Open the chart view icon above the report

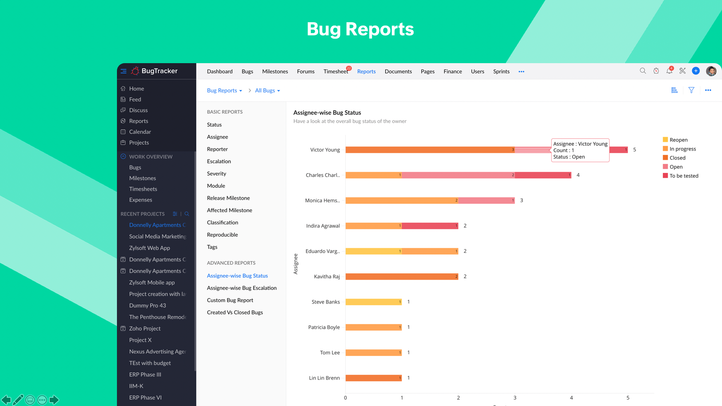pos(674,90)
